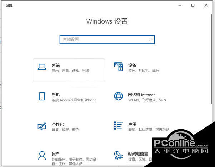Select 卸载、默认应用、可选功能 description
Viewport: 215px width, 167px height.
tap(149, 130)
